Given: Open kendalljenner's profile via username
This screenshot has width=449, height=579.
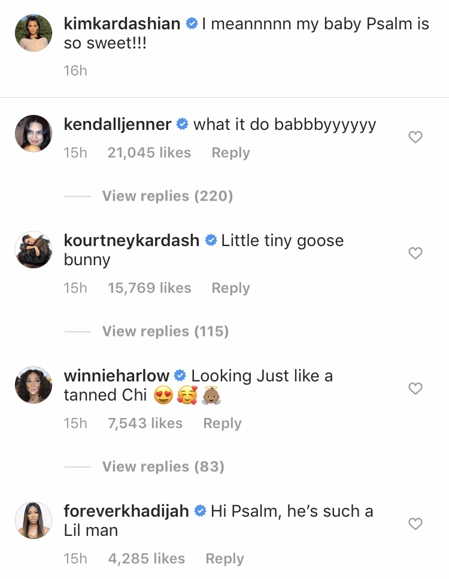Looking at the screenshot, I should point(118,124).
